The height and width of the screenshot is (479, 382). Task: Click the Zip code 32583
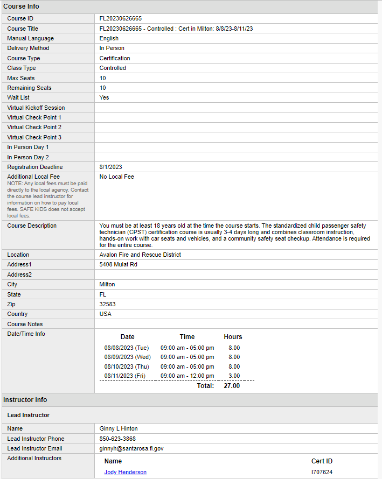coord(108,304)
